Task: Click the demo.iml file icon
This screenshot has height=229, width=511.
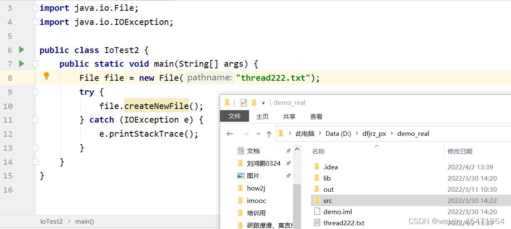Action: click(x=317, y=212)
